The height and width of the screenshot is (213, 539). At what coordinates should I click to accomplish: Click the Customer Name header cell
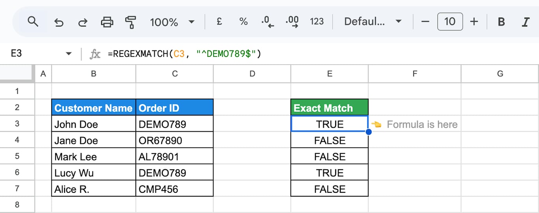click(x=94, y=107)
